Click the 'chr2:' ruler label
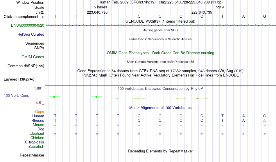Image resolution: width=276 pixels, height=162 pixels. pyautogui.click(x=40, y=12)
